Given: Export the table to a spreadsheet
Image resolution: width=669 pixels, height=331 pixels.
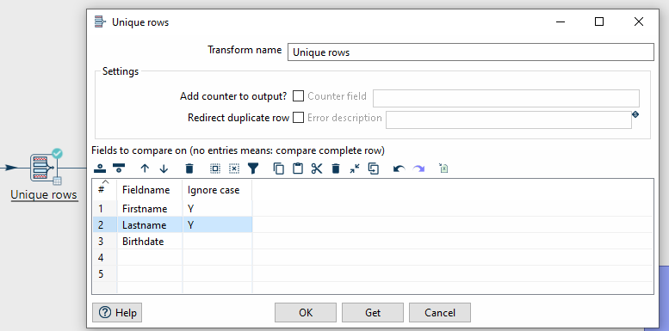Looking at the screenshot, I should [443, 169].
